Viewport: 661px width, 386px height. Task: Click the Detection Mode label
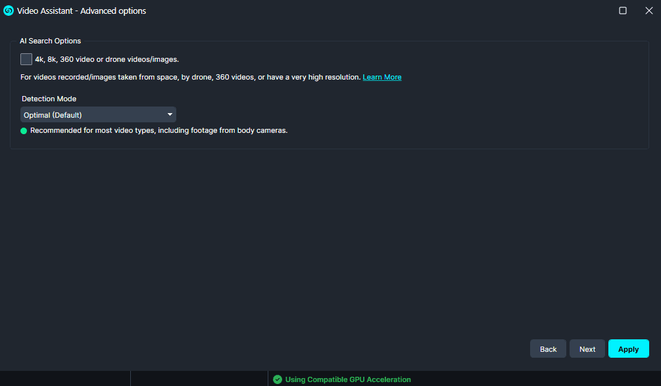click(49, 99)
